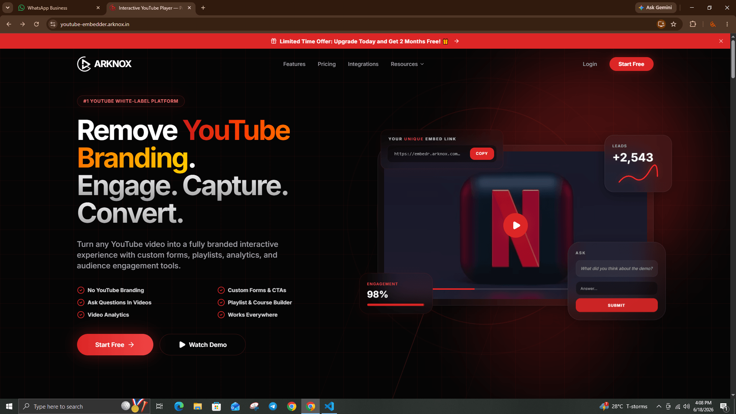Open the Pricing nav item
This screenshot has height=414, width=736.
327,64
